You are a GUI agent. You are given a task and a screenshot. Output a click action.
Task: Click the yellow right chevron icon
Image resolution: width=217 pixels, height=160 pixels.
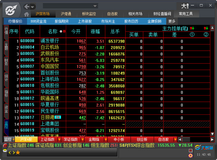pos(14,153)
